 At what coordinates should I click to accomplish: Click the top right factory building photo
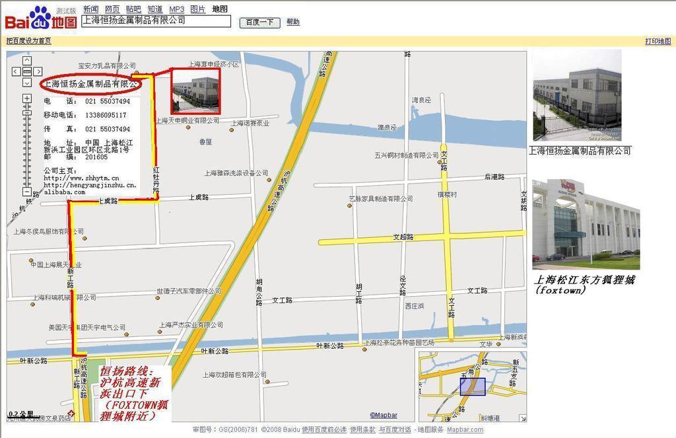[577, 96]
